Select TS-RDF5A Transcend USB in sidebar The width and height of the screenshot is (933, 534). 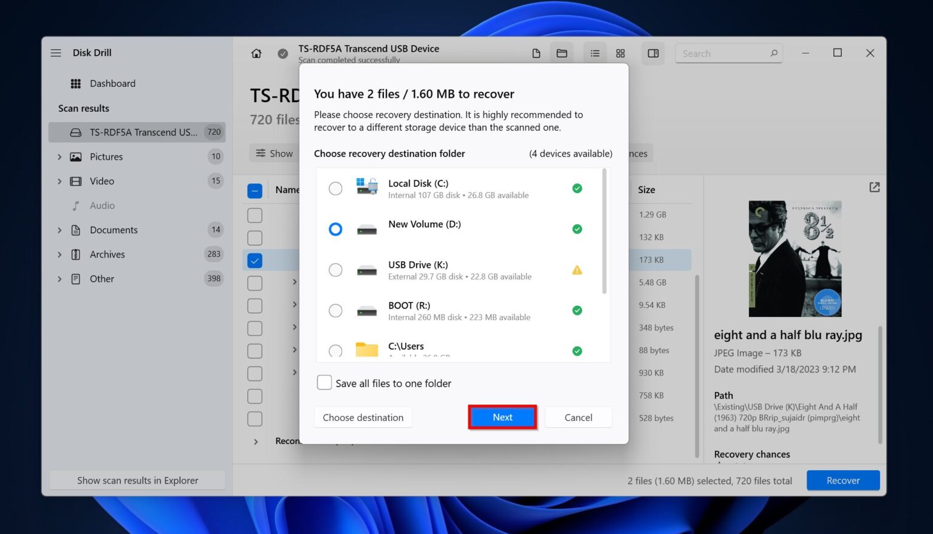[137, 132]
